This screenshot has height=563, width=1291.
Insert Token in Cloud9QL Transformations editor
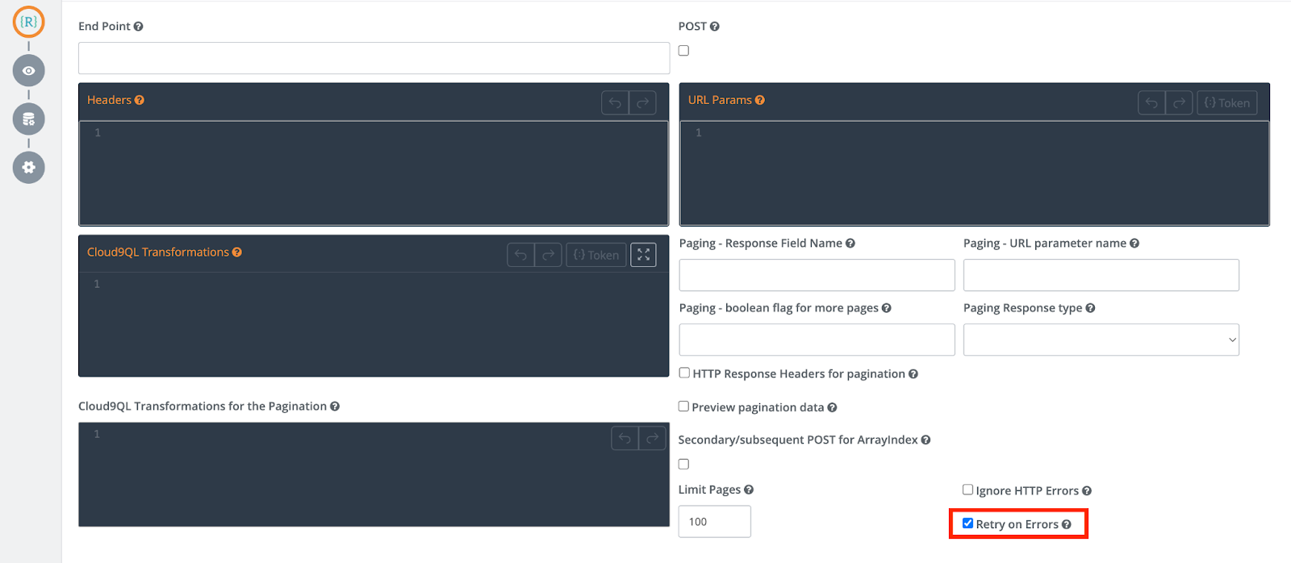(x=596, y=255)
